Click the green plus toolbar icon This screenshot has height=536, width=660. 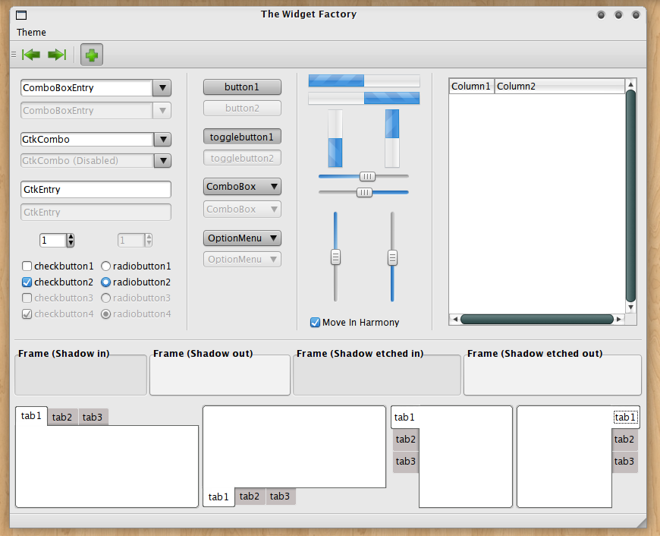(x=92, y=55)
